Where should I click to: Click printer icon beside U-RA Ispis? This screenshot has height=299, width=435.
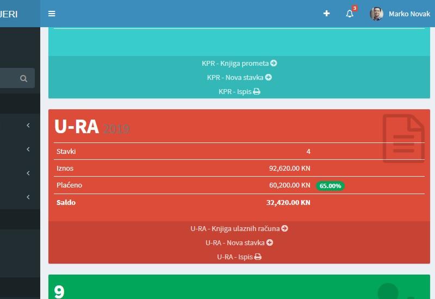[x=258, y=257]
